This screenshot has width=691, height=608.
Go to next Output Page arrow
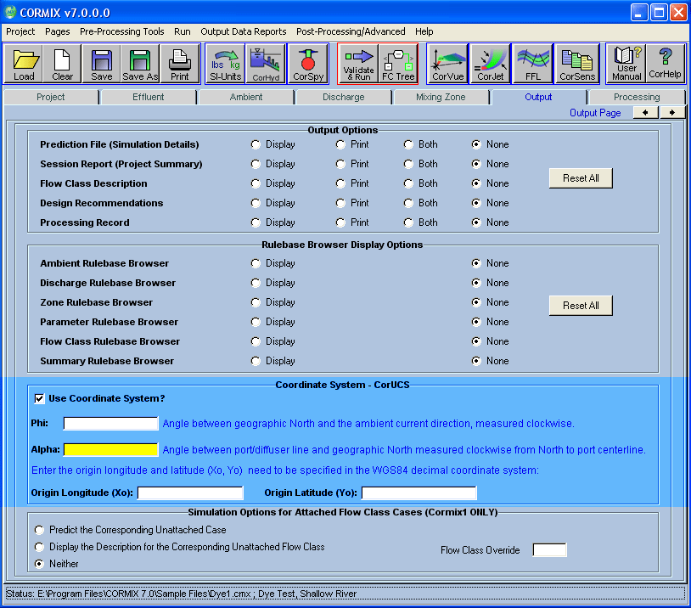pyautogui.click(x=672, y=113)
